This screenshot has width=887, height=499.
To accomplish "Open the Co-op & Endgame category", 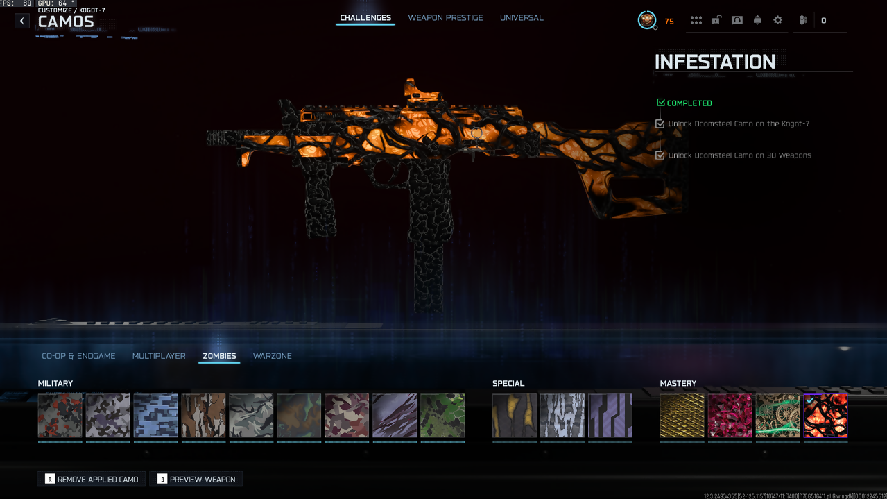I will [78, 356].
